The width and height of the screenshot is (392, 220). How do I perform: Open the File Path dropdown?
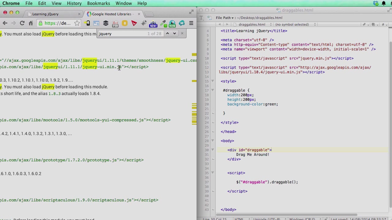pos(225,18)
